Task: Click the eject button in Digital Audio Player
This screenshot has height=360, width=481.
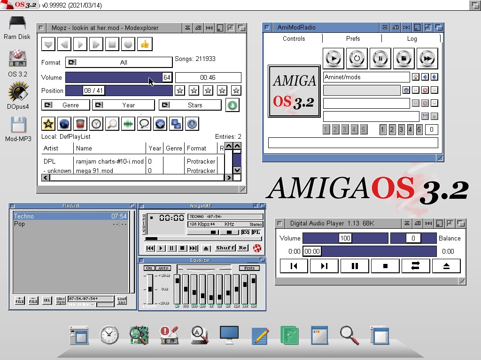Action: [446, 266]
